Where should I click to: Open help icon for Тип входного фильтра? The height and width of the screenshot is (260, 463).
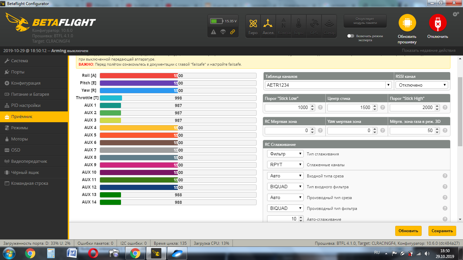click(445, 187)
